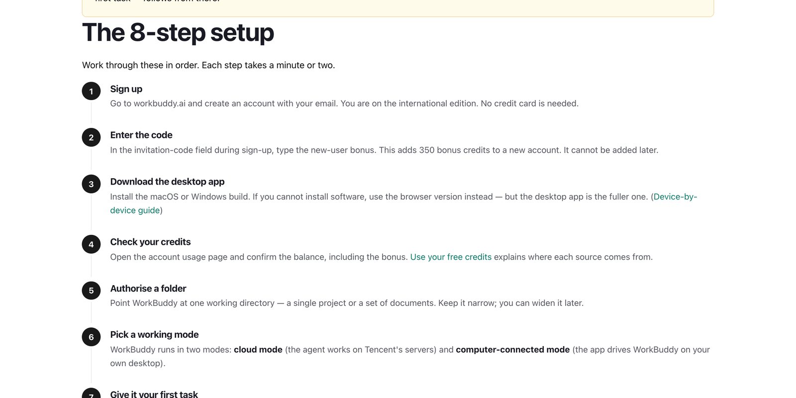Click the bold 'cloud mode' term
The height and width of the screenshot is (398, 796).
(x=258, y=350)
